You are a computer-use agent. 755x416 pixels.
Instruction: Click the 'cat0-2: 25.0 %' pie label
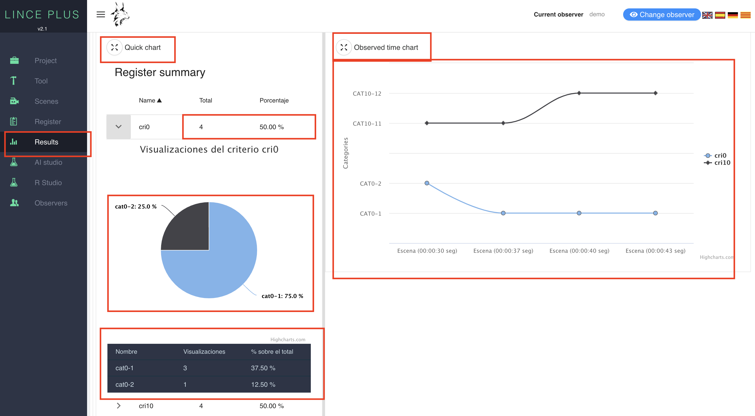(136, 206)
